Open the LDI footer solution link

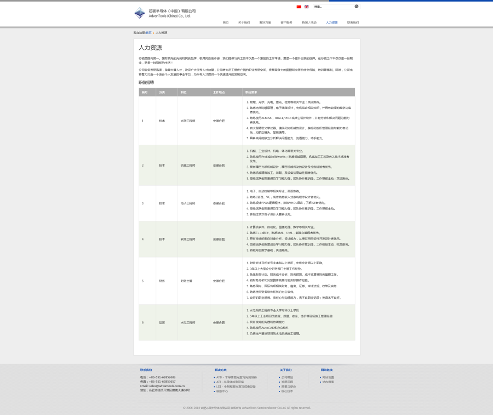click(x=236, y=386)
